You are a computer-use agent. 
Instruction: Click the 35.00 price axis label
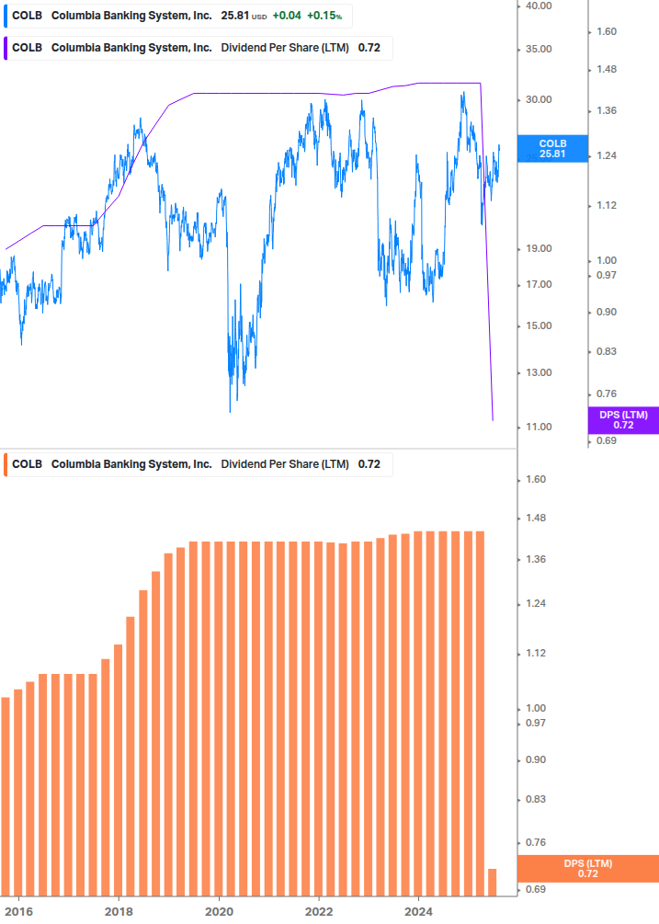point(539,49)
